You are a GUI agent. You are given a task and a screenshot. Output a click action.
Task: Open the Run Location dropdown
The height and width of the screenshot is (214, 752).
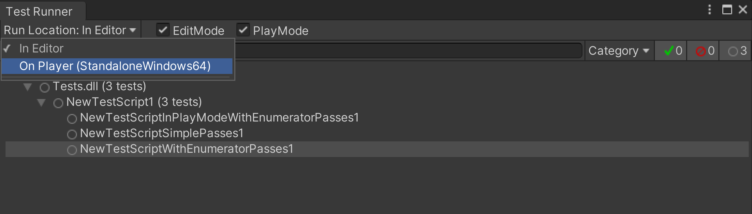point(70,30)
